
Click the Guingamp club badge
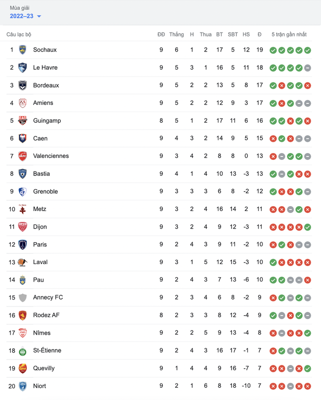point(22,121)
